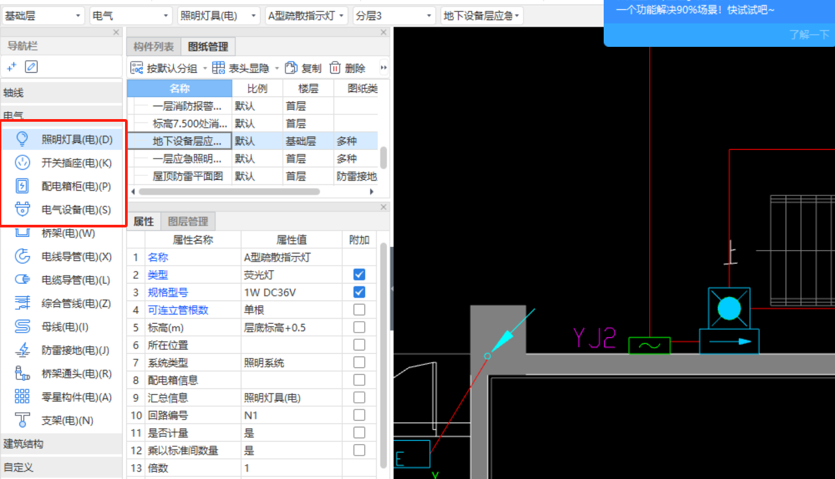
Task: Click the 了解一下 link in popup
Action: point(810,35)
